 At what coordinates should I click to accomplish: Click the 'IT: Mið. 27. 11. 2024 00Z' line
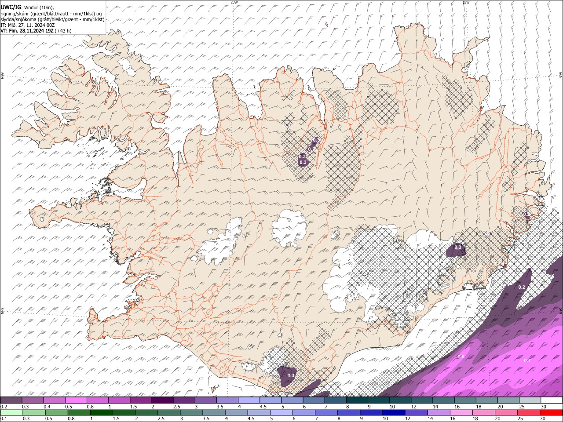tap(28, 25)
